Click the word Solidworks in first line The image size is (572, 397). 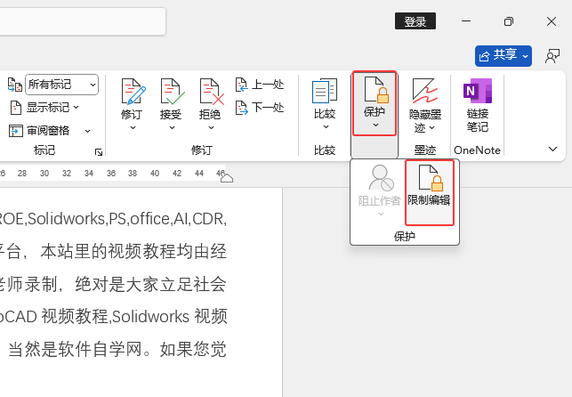coord(67,219)
